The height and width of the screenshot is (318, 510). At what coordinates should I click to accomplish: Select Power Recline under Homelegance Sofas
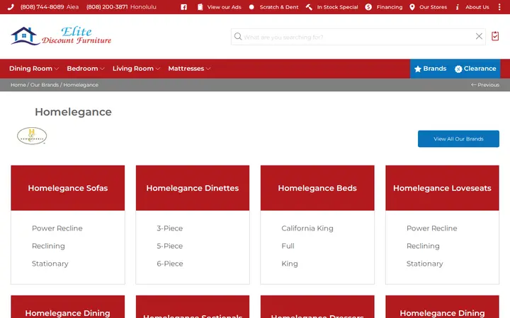[57, 228]
